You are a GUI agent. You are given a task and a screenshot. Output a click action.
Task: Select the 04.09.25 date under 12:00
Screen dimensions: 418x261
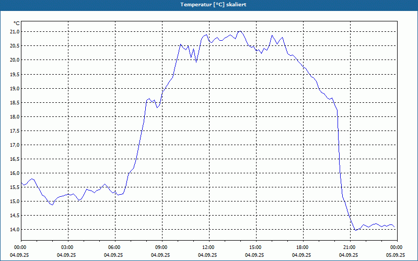[207, 255]
